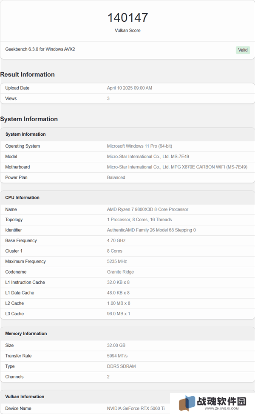The width and height of the screenshot is (255, 414).
Task: Click the Operating System label
Action: (23, 146)
